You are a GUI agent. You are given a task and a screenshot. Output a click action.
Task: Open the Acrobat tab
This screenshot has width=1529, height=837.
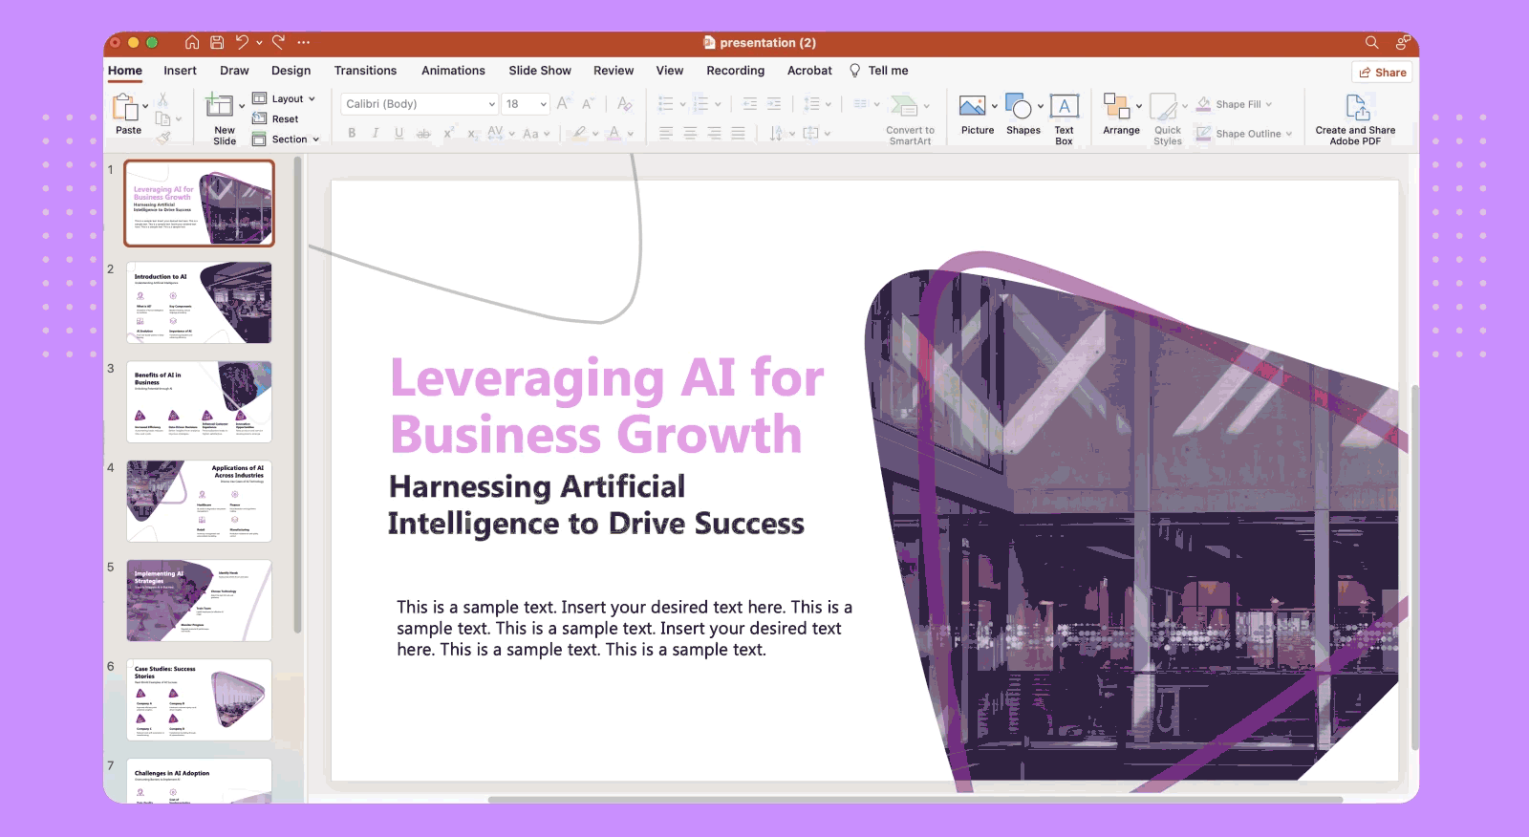(809, 71)
